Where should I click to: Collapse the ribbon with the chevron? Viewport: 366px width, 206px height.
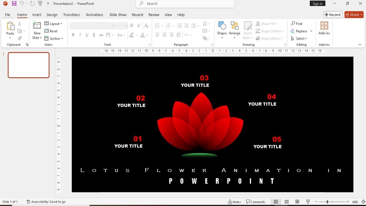pos(360,45)
